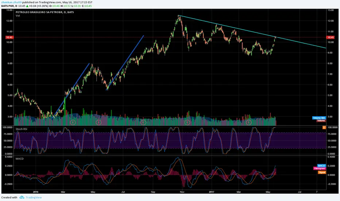Click the Vol label under the chart title
340x201 pixels.
point(18,16)
